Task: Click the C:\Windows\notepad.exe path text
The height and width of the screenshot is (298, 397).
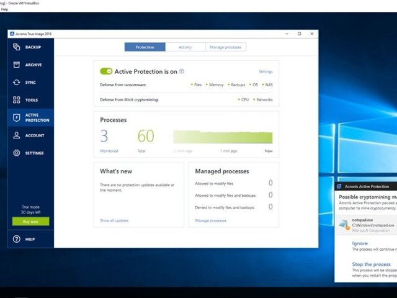Action: (x=373, y=225)
